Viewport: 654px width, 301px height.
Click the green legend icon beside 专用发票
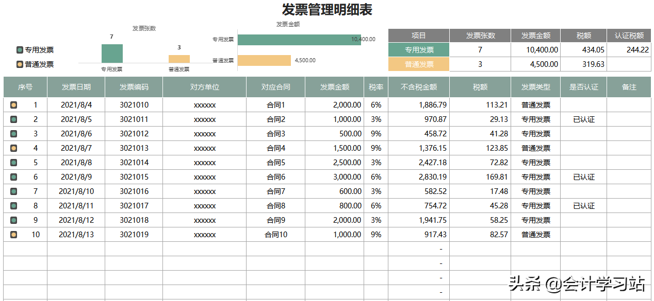pos(20,50)
